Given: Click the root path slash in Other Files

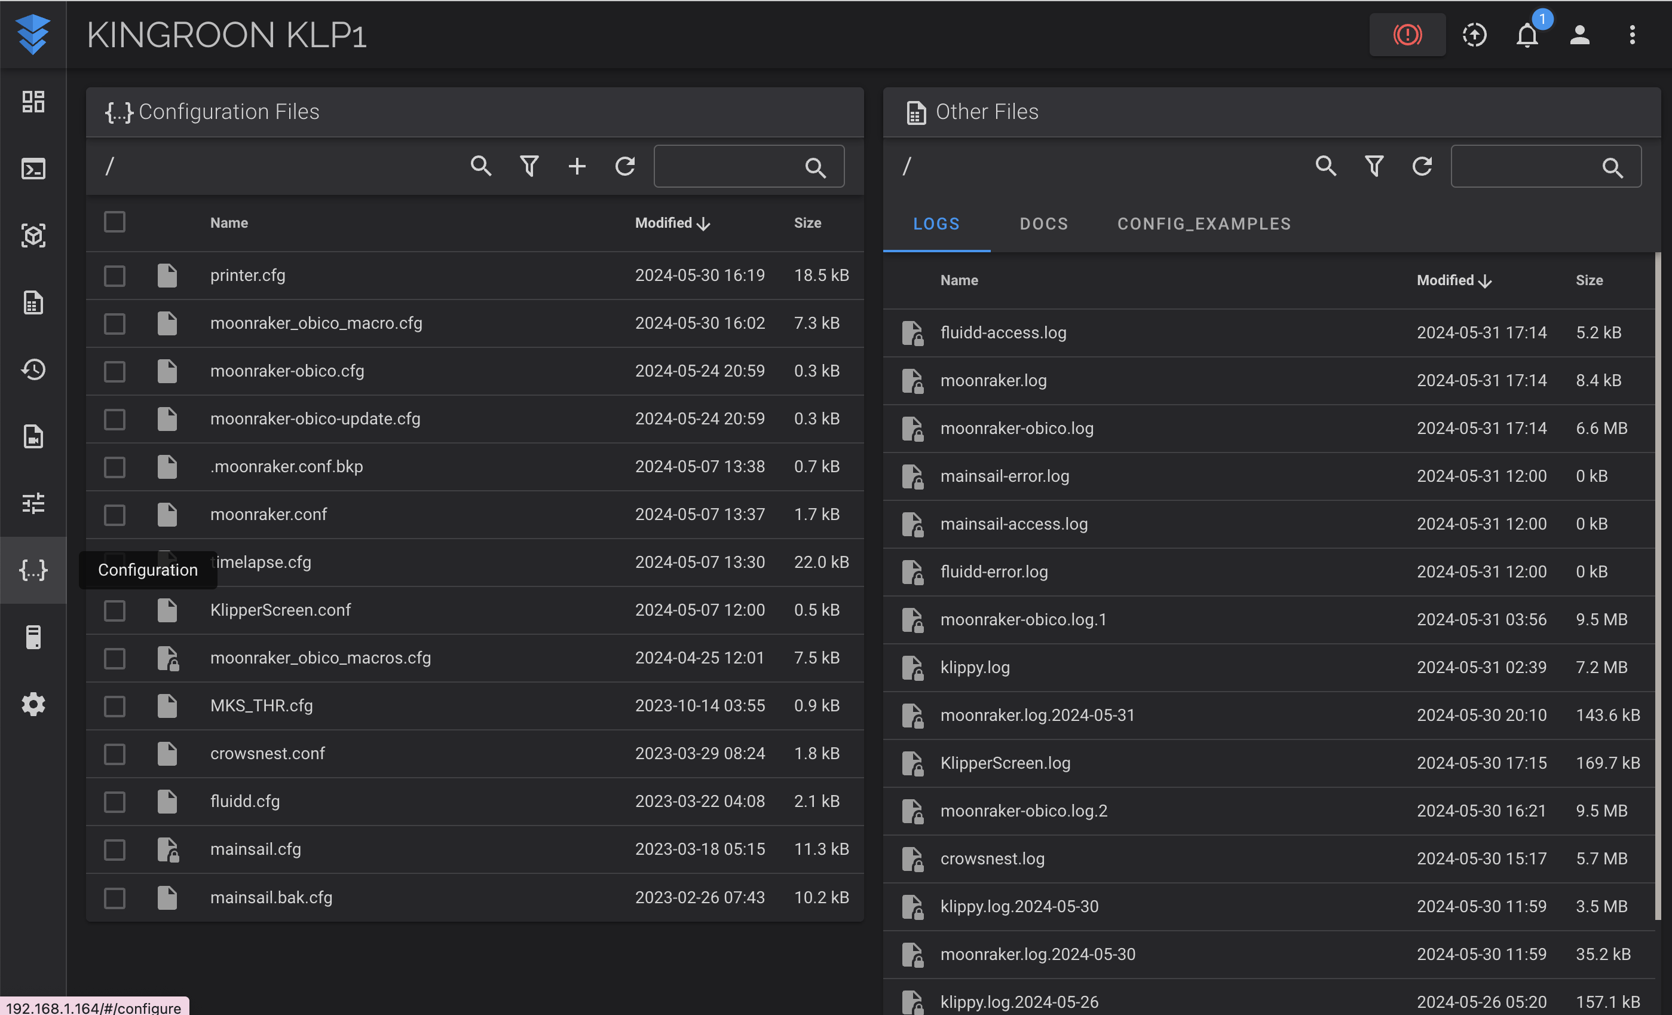Looking at the screenshot, I should point(907,166).
